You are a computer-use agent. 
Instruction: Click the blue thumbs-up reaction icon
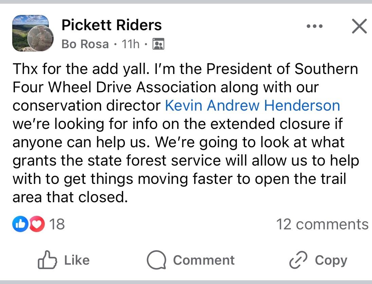point(20,224)
